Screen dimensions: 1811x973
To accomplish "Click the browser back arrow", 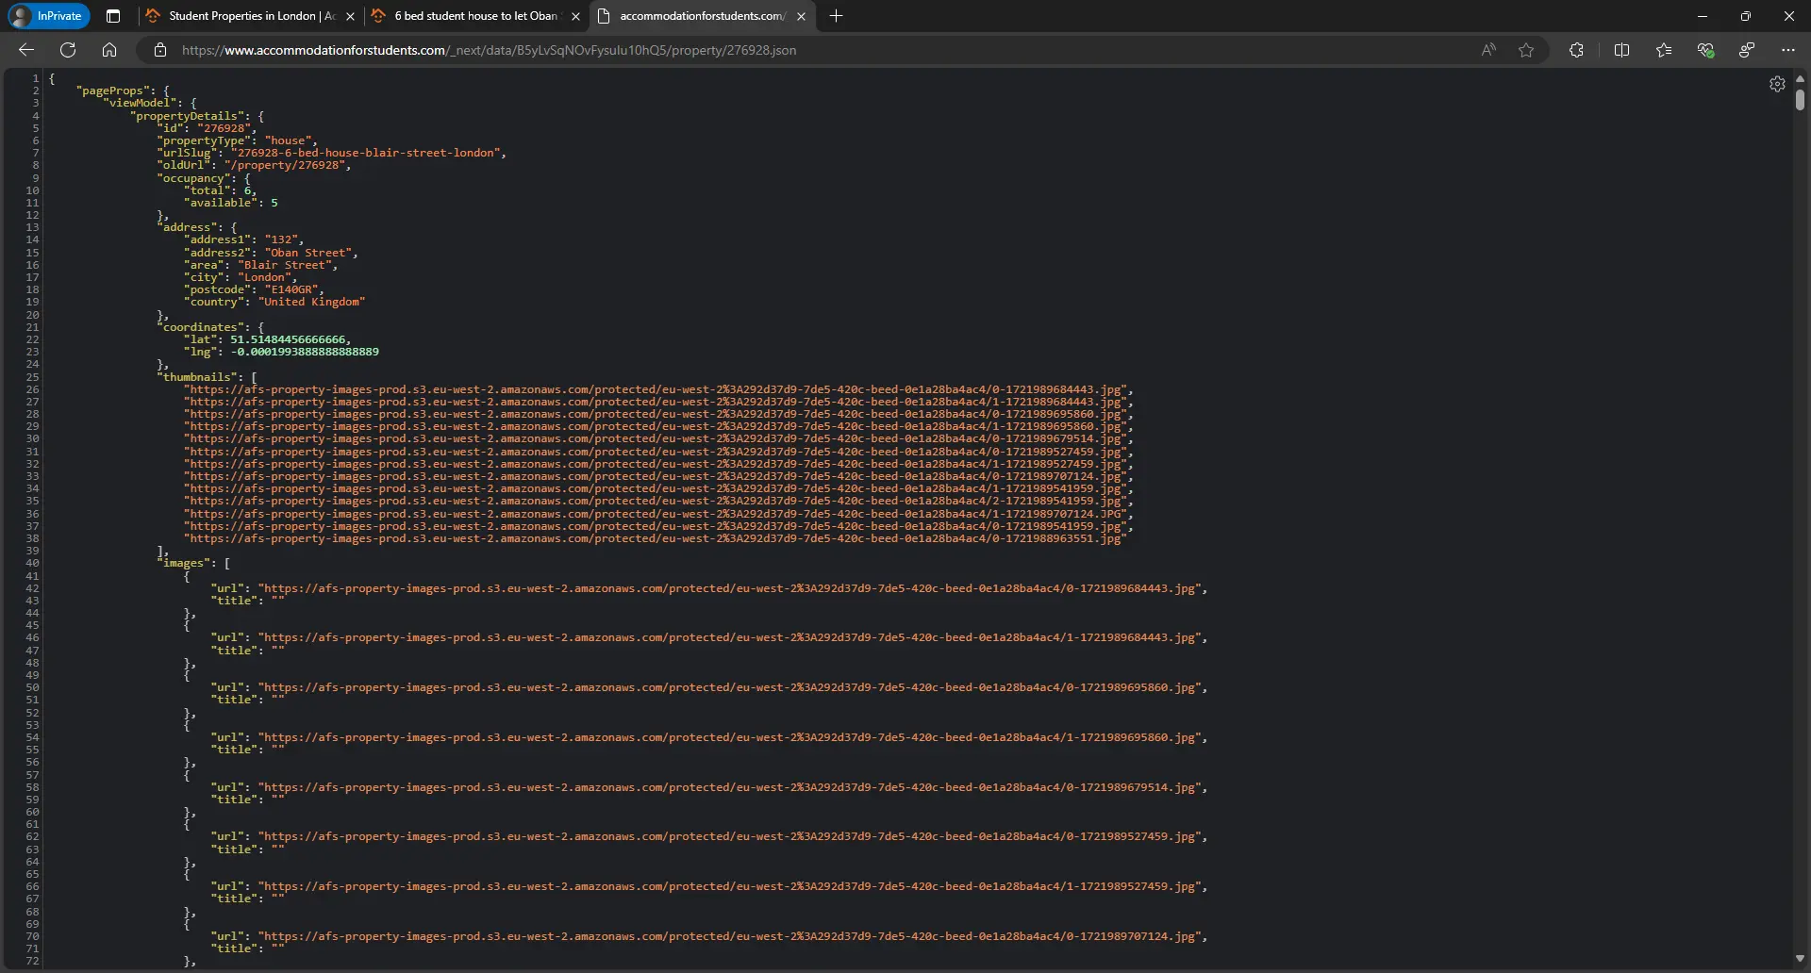I will [x=26, y=50].
